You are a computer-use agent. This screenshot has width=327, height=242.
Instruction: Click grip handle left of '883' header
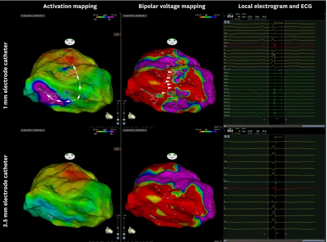click(x=224, y=131)
